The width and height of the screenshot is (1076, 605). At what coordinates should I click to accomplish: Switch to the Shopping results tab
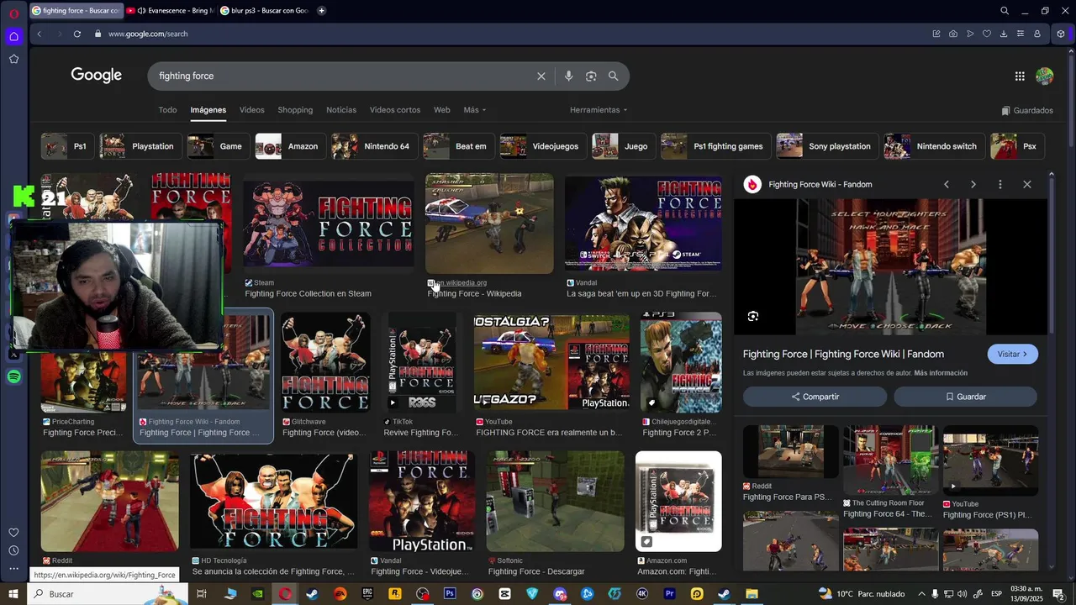coord(295,110)
